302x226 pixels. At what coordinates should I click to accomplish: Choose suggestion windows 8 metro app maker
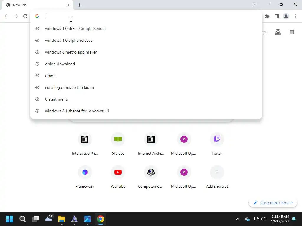tap(146, 52)
